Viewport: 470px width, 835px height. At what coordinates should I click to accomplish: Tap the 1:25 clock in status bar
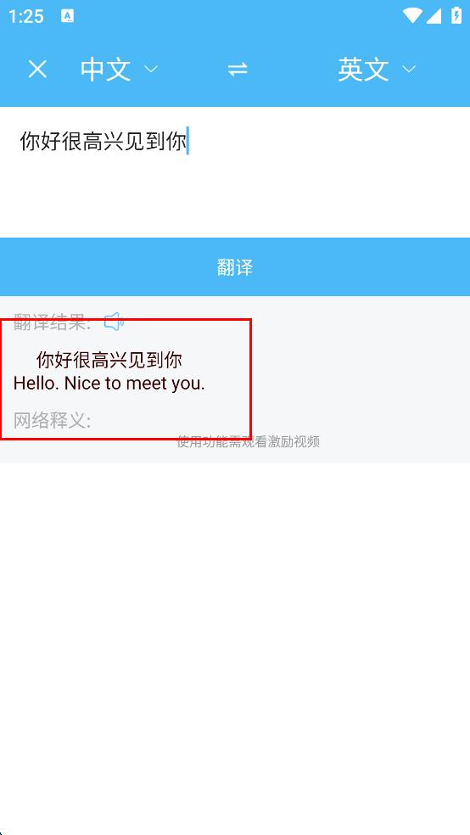tap(25, 16)
